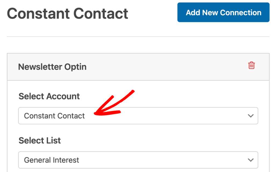Click the Select Account field label
Image resolution: width=275 pixels, height=172 pixels.
[x=49, y=96]
